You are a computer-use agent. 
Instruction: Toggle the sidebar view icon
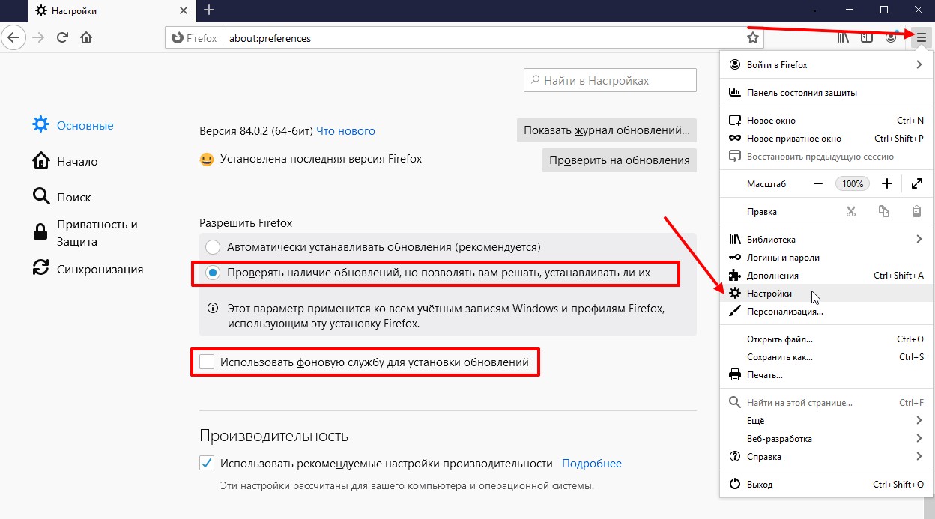[867, 37]
